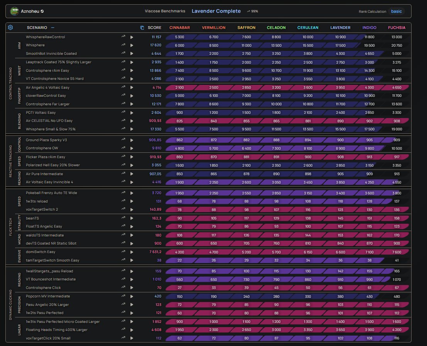This screenshot has height=346, width=427.
Task: Play the domiSwitch Easy scenario
Action: (132, 252)
